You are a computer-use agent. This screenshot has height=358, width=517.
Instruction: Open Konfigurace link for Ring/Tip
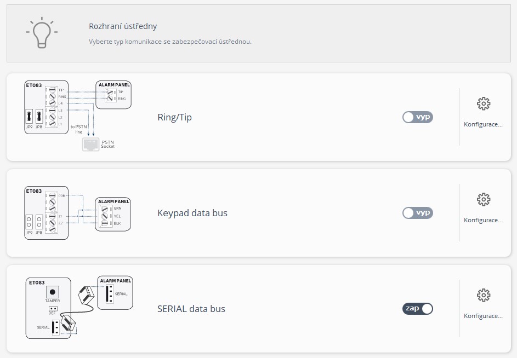click(483, 124)
